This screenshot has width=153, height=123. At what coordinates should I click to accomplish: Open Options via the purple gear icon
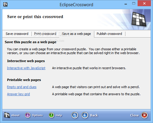pos(28,115)
